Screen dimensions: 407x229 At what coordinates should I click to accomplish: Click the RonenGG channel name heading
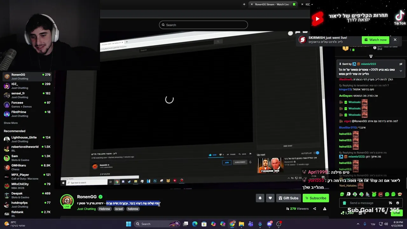(x=87, y=197)
